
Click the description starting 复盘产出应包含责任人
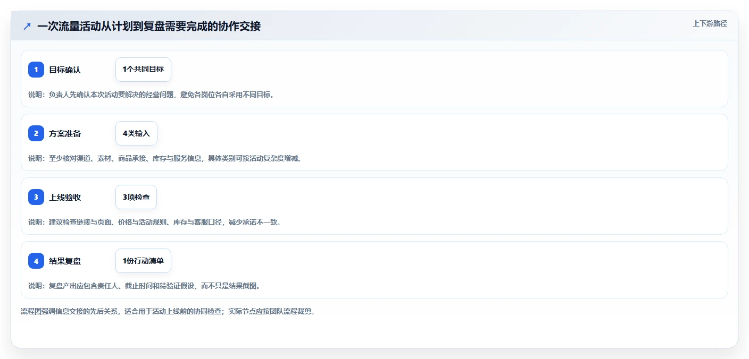144,286
